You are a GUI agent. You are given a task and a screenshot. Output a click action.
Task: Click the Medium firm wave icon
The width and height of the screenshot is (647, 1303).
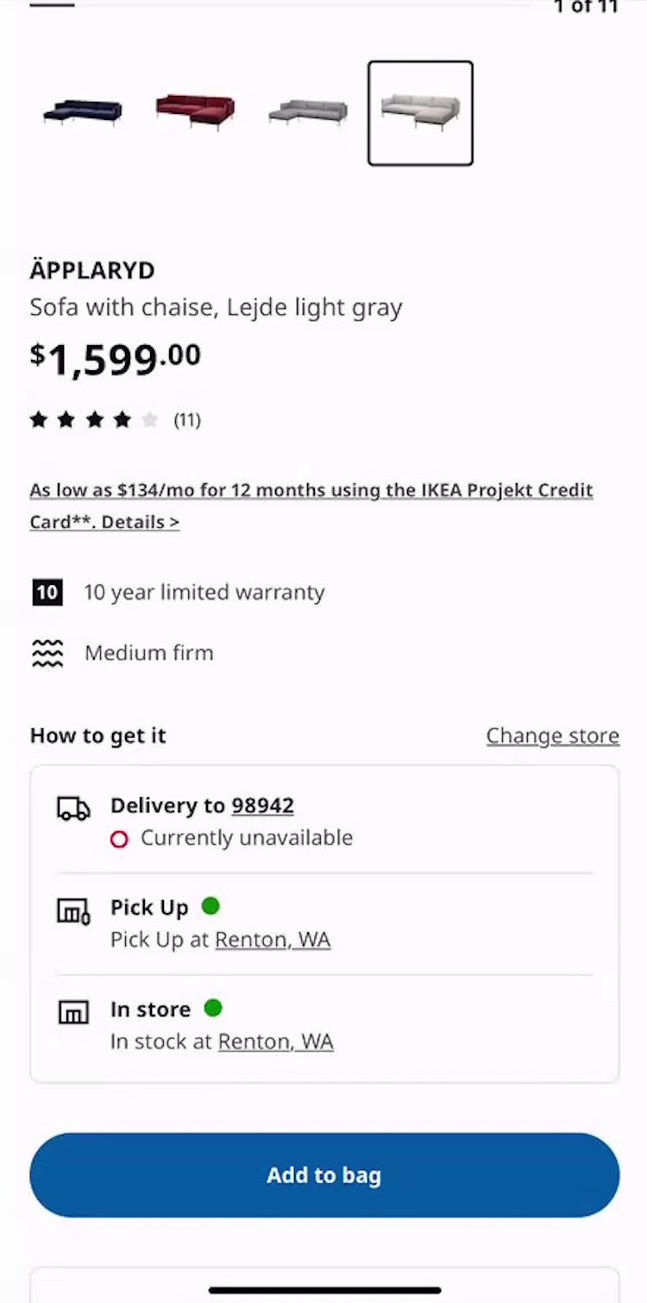[x=47, y=653]
